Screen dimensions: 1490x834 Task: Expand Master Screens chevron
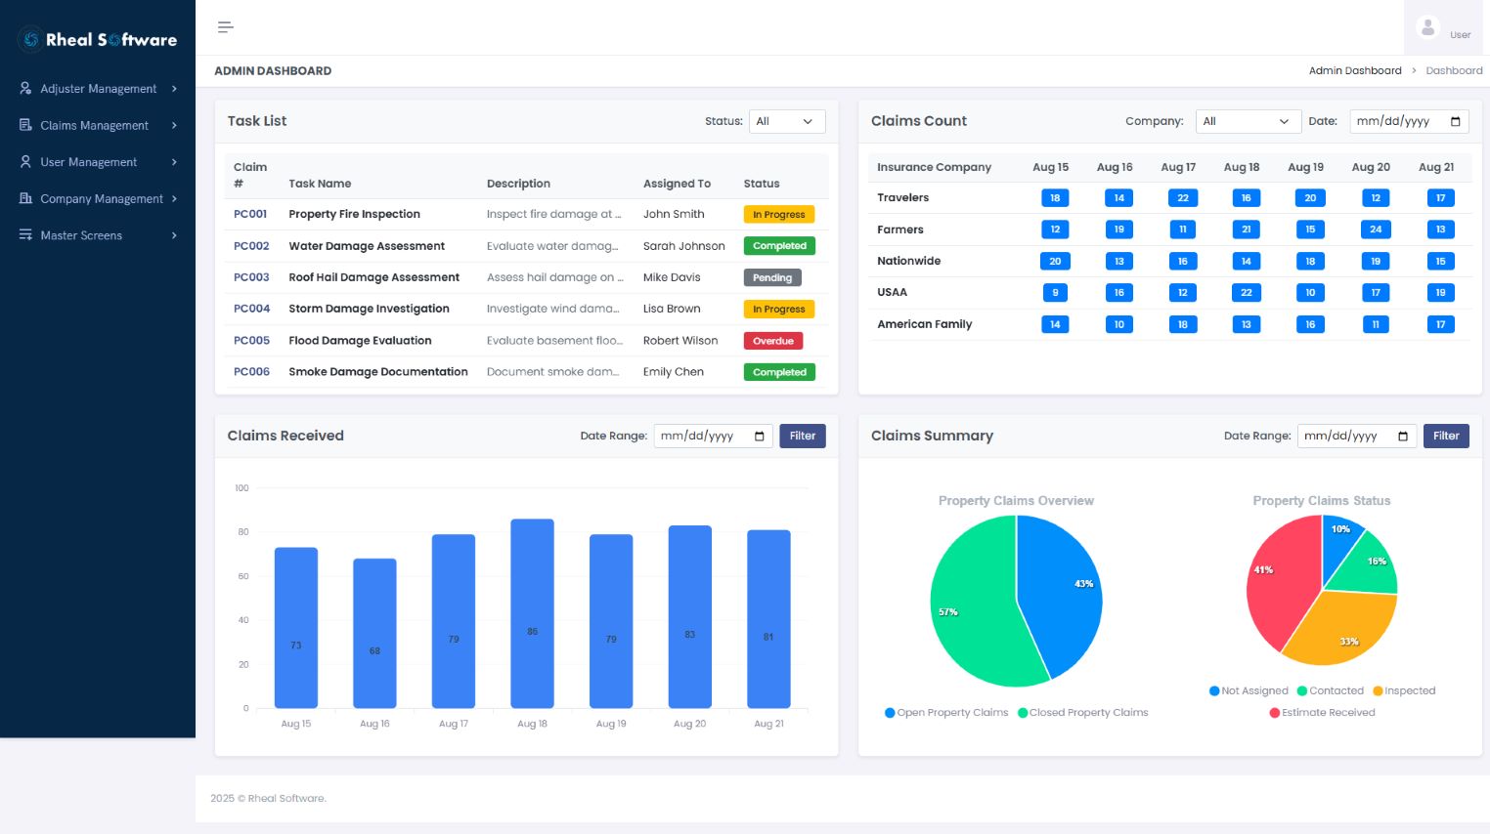(174, 235)
